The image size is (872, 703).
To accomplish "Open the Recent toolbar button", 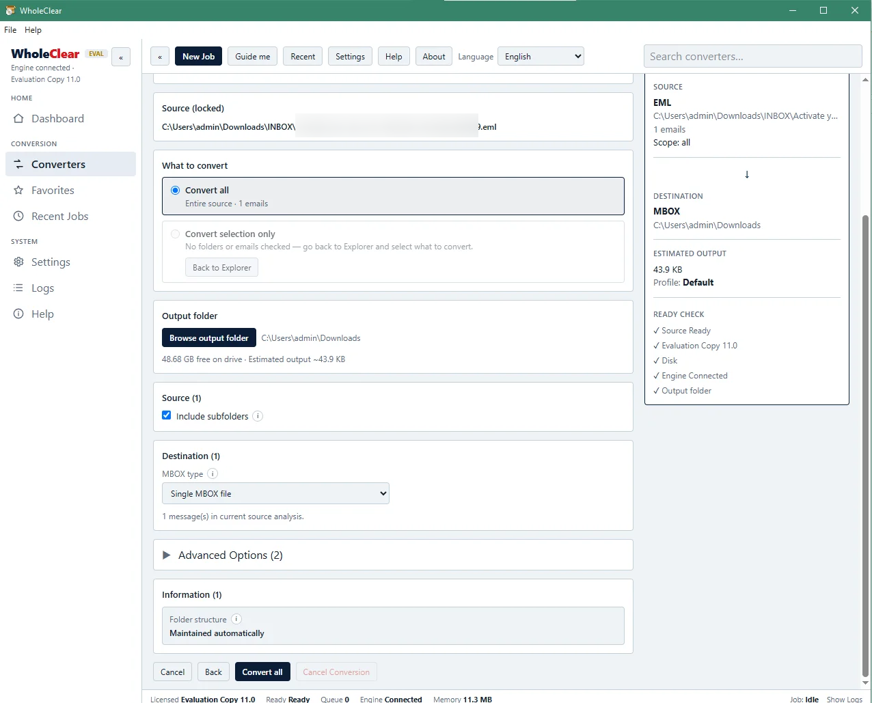I will [303, 57].
